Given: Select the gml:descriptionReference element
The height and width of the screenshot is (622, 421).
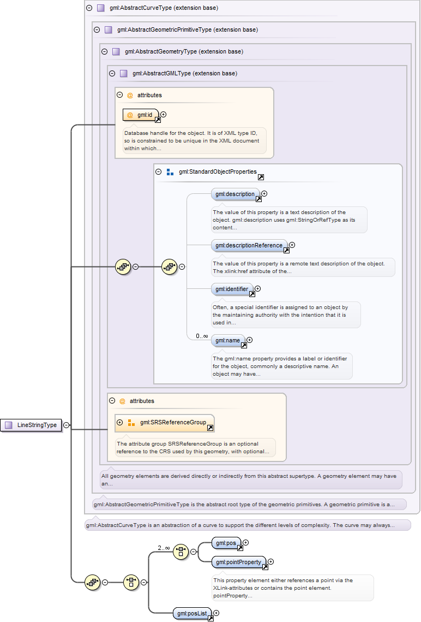Looking at the screenshot, I should click(249, 246).
